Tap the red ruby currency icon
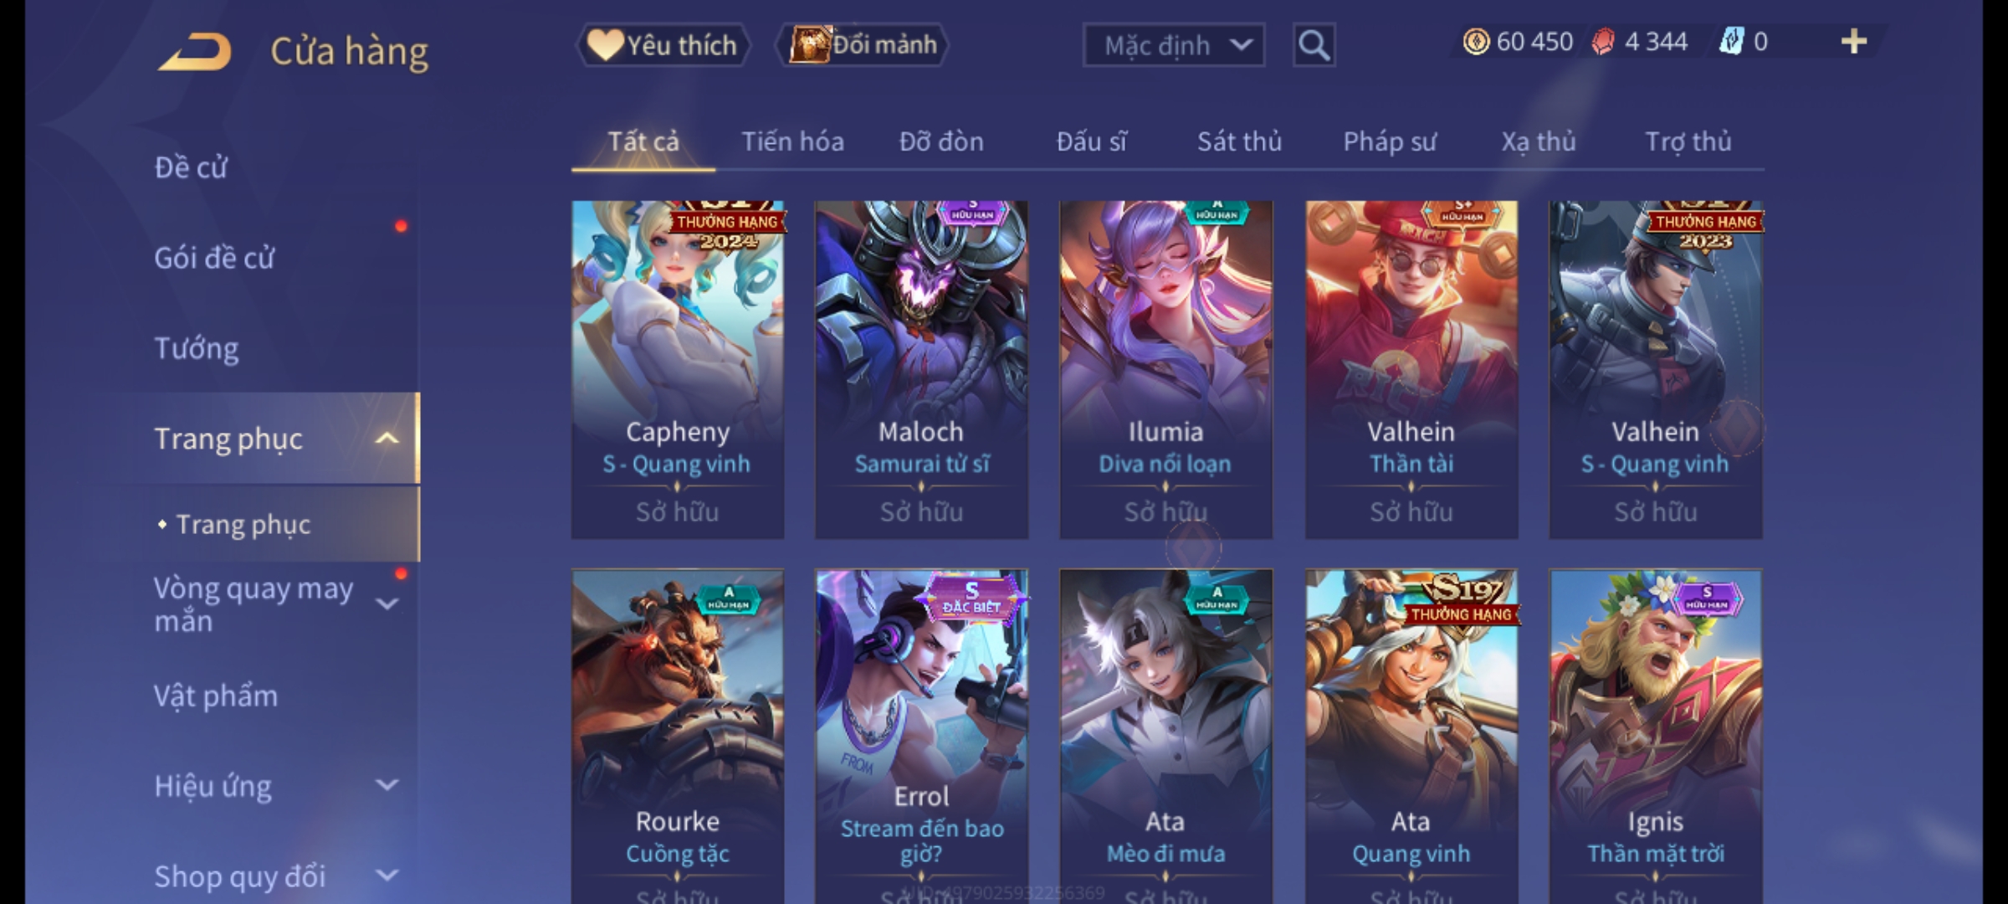The width and height of the screenshot is (2008, 904). pos(1603,42)
